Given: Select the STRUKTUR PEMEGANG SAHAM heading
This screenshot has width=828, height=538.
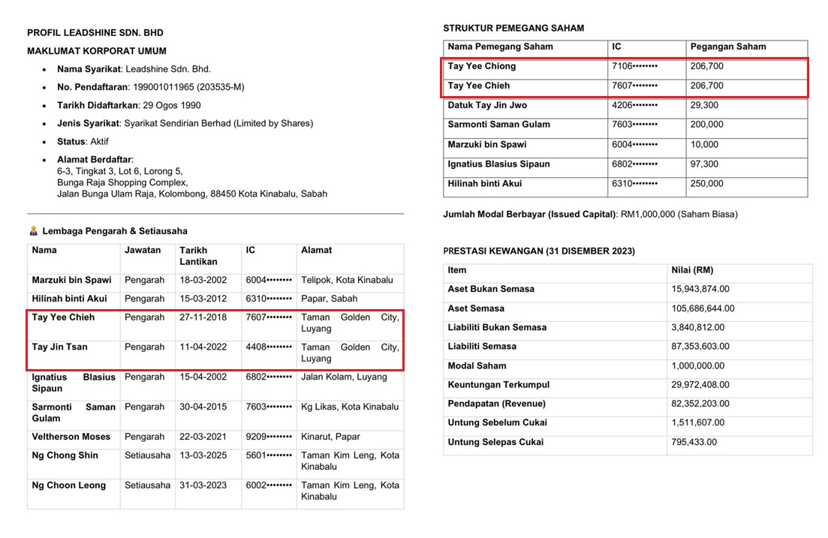Looking at the screenshot, I should 513,29.
